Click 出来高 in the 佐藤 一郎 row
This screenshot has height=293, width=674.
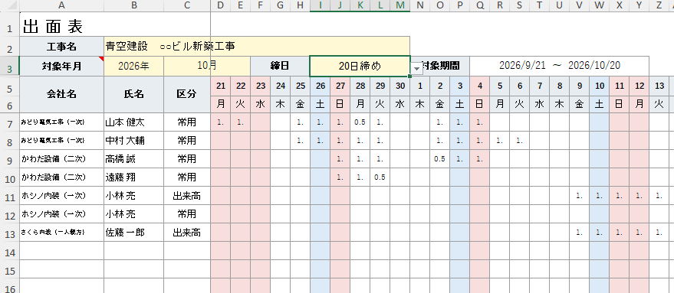(x=187, y=233)
